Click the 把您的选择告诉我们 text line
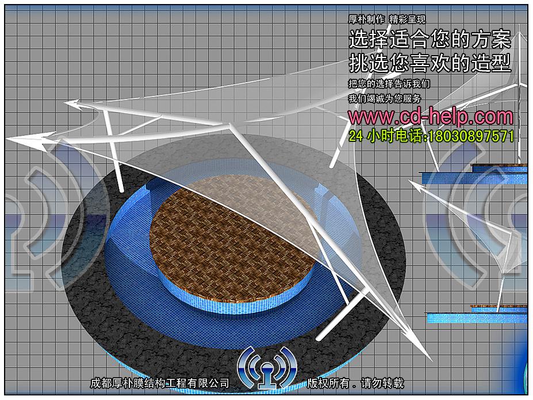 click(389, 84)
